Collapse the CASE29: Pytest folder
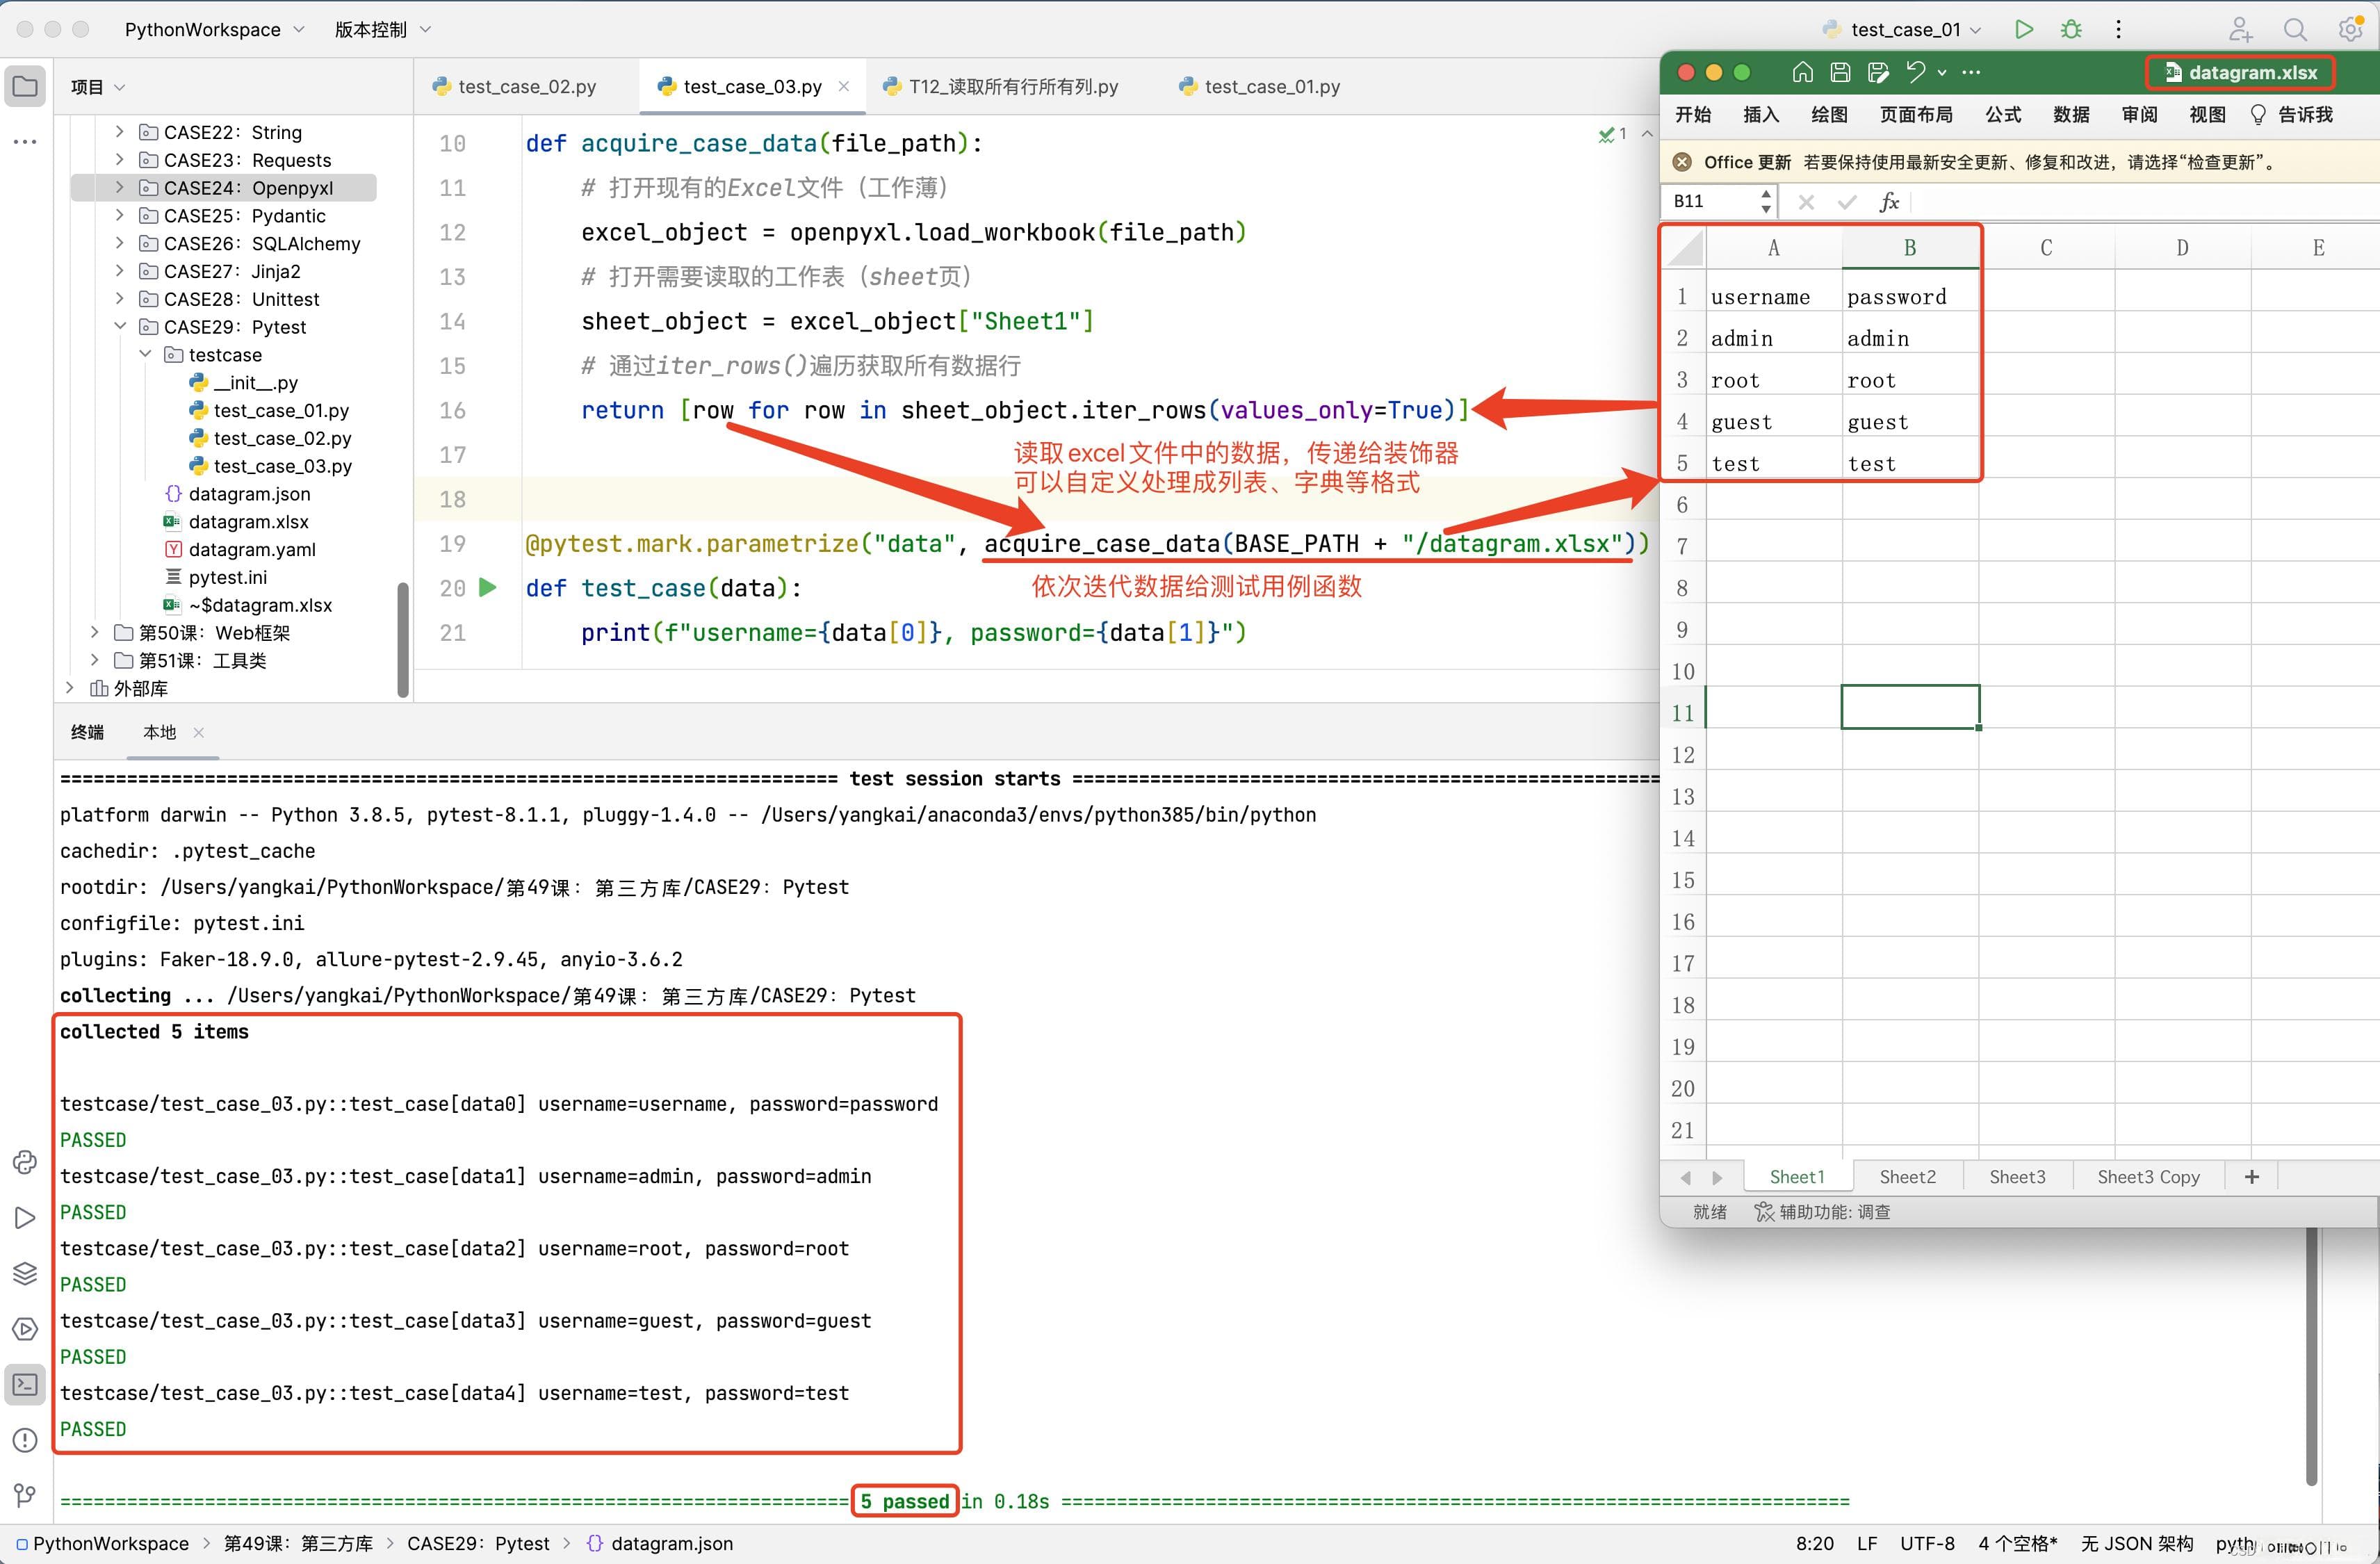Image resolution: width=2380 pixels, height=1564 pixels. (x=120, y=326)
